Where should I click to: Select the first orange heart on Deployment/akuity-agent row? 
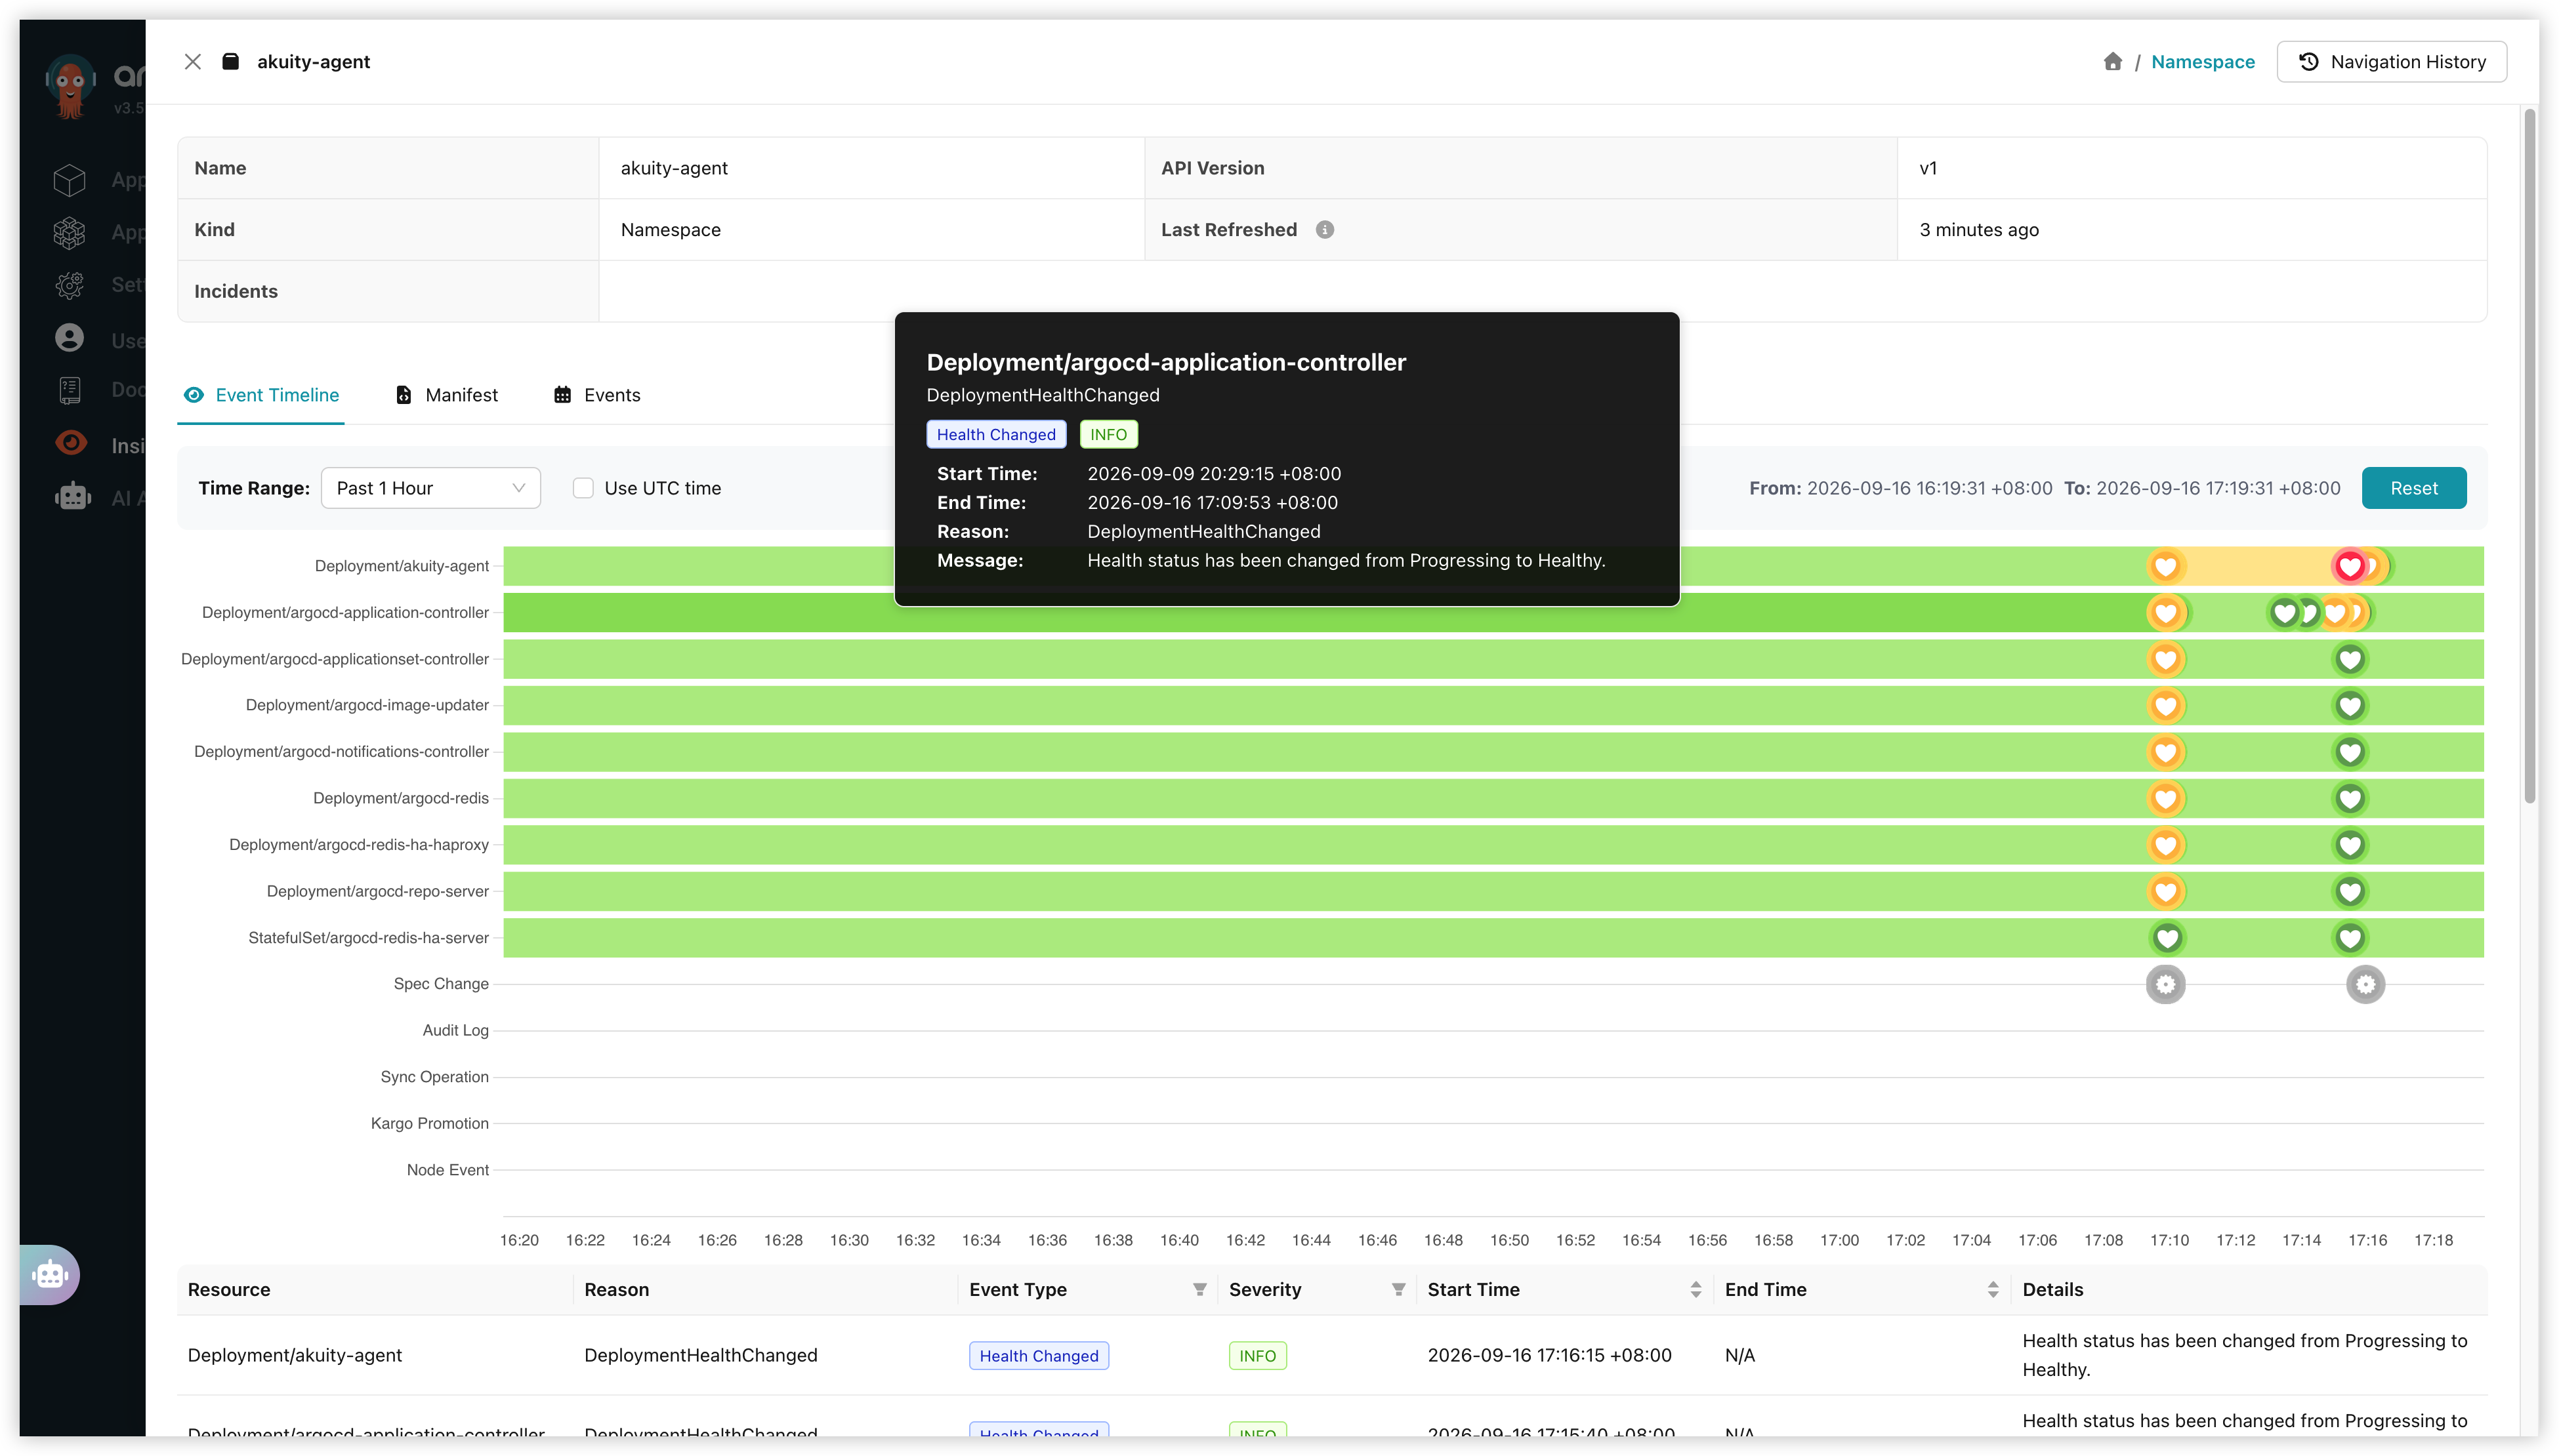(2165, 566)
